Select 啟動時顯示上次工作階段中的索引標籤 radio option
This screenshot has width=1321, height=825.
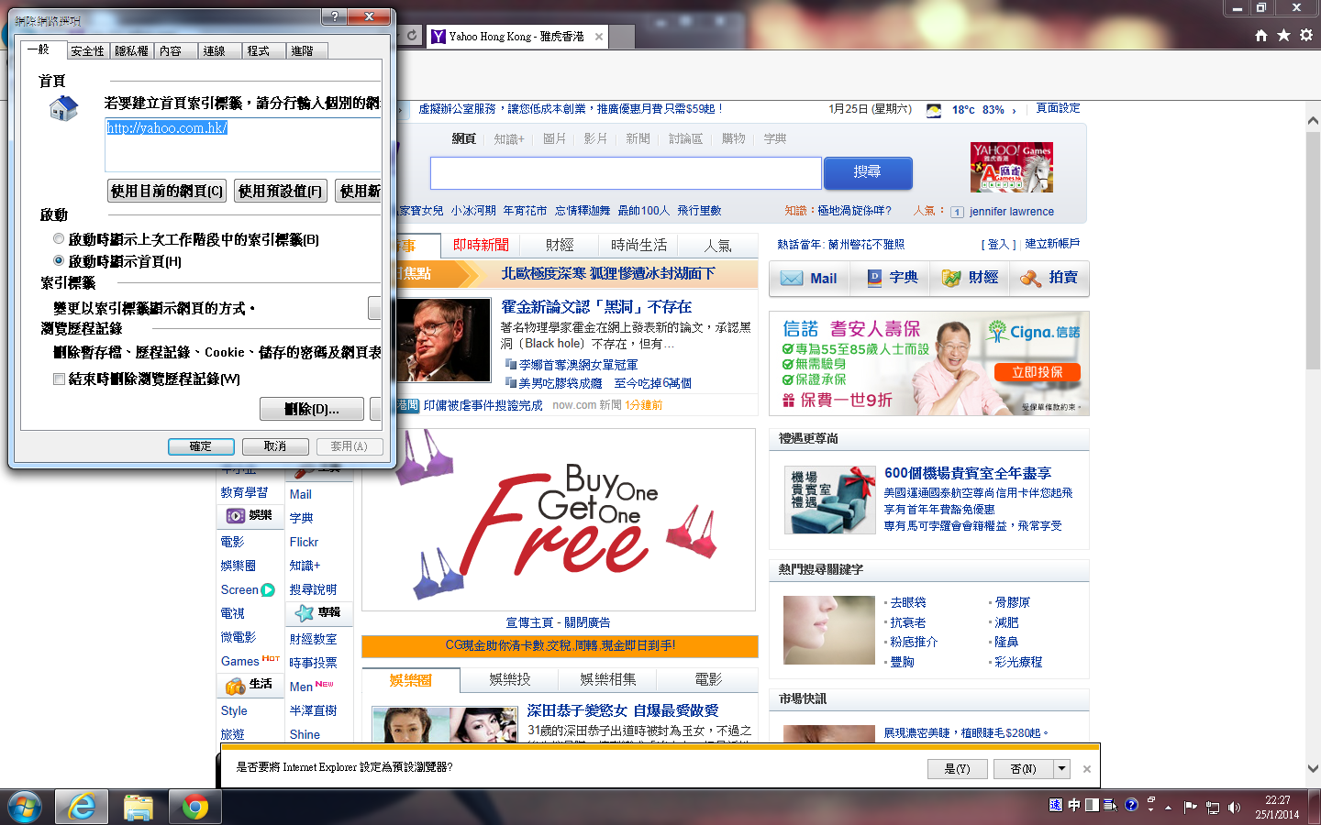tap(59, 239)
